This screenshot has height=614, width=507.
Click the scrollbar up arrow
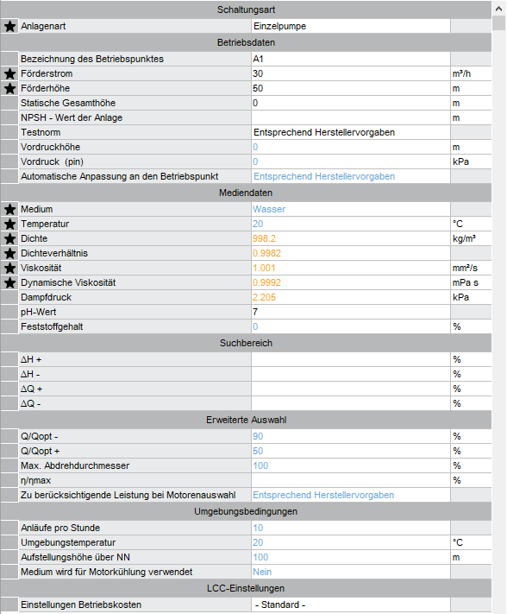point(498,9)
